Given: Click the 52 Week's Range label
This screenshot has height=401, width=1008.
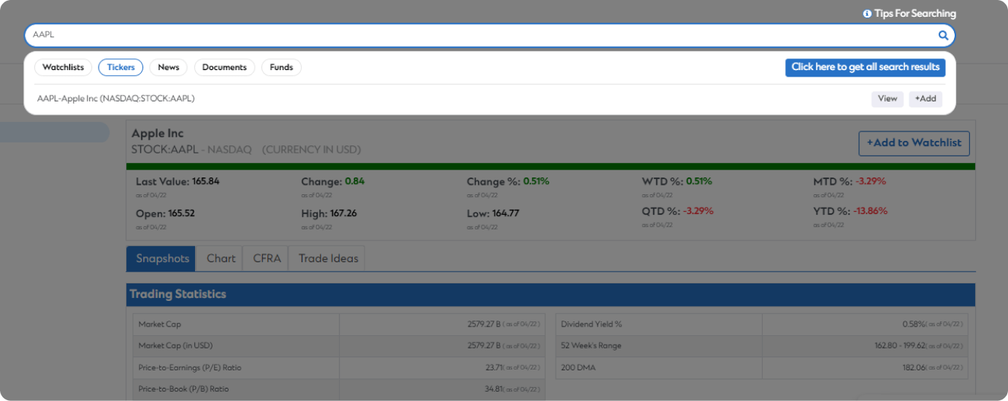Looking at the screenshot, I should pos(591,346).
